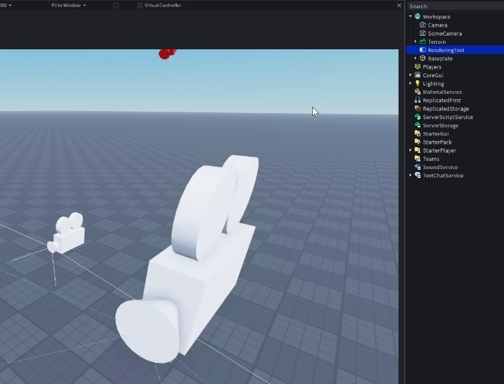The width and height of the screenshot is (504, 384).
Task: Click the ServerStorage icon
Action: (418, 125)
